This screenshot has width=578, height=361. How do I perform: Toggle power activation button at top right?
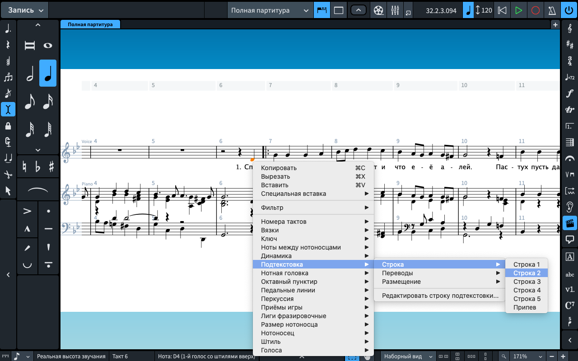[569, 10]
